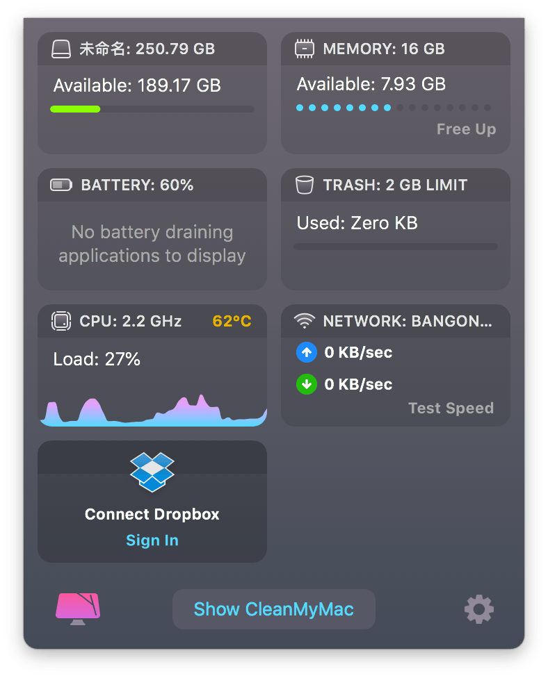Click the CPU load graph

152,411
